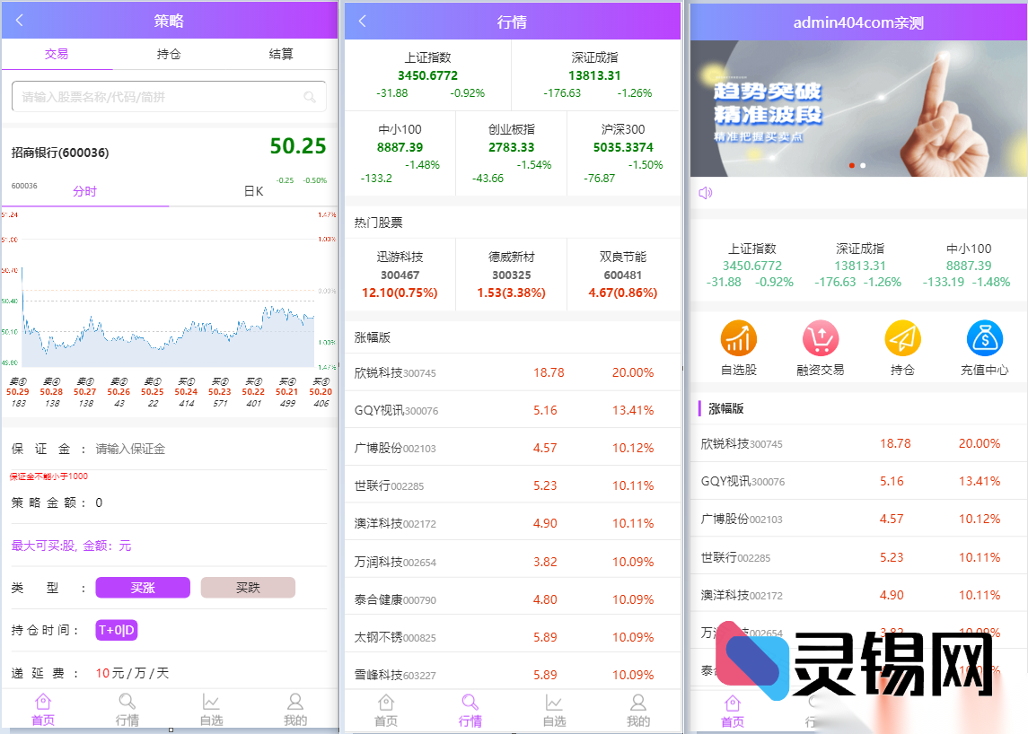
Task: Switch to the 持仓 tab
Action: pyautogui.click(x=169, y=54)
